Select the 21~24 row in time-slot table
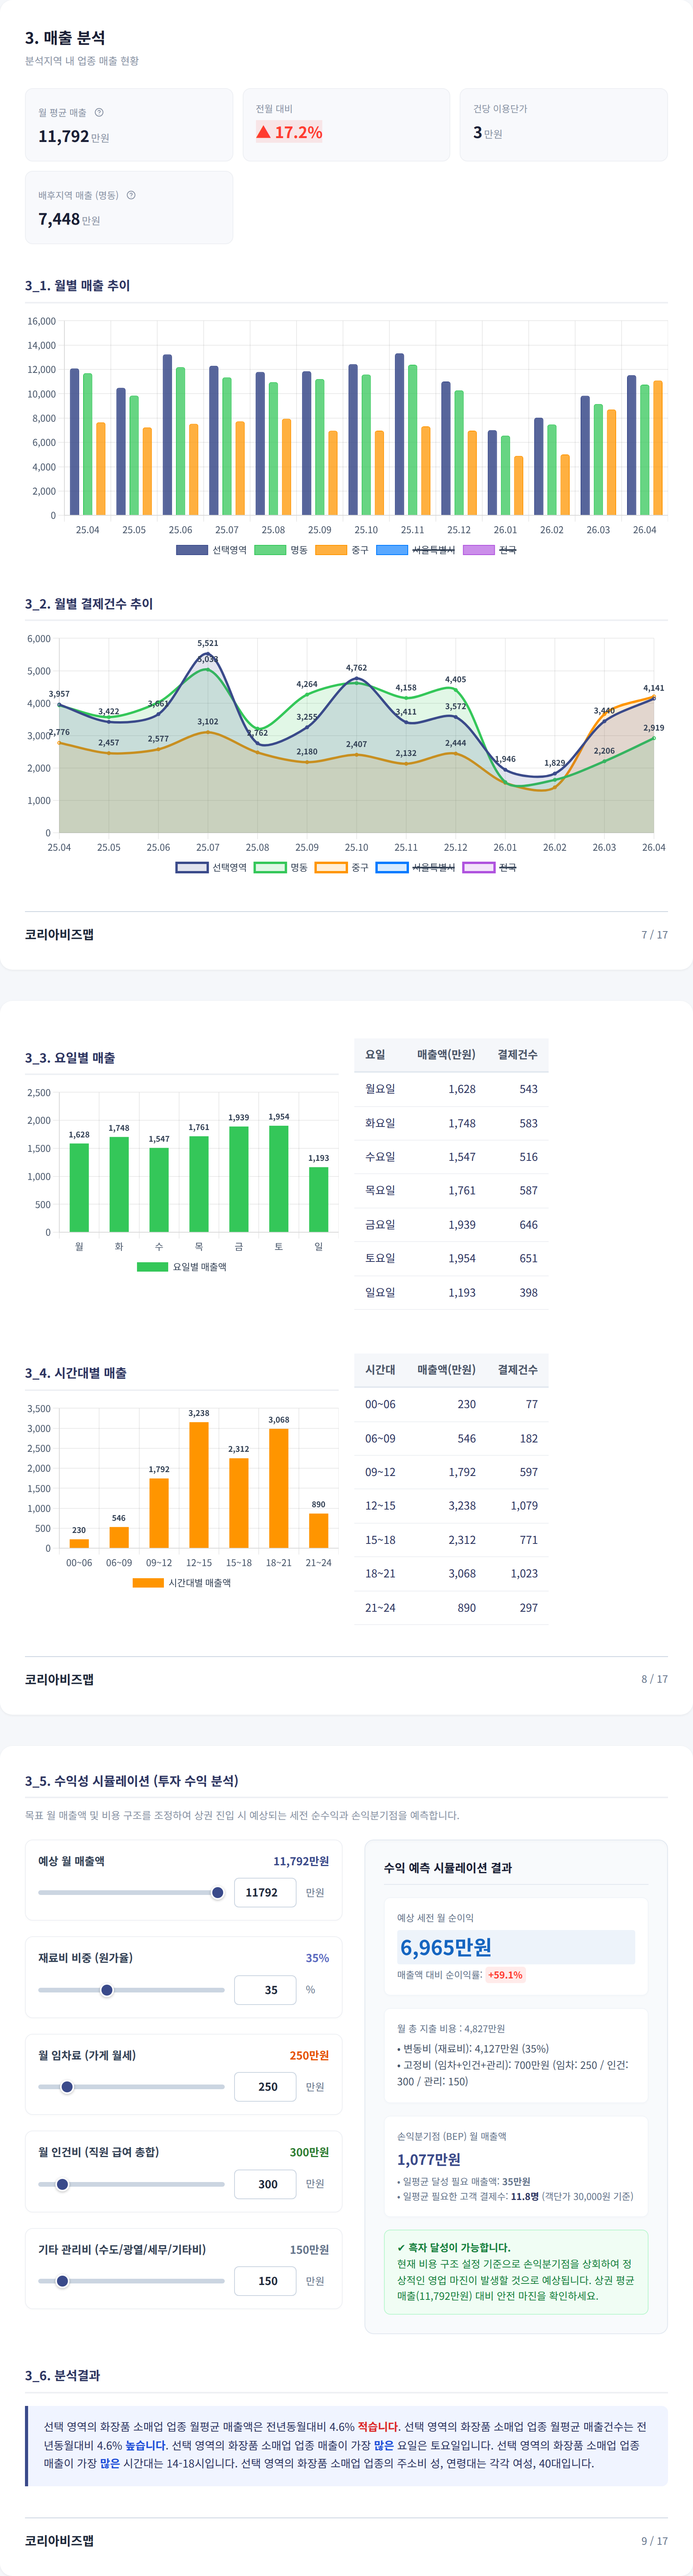Viewport: 693px width, 2576px height. [x=451, y=1608]
